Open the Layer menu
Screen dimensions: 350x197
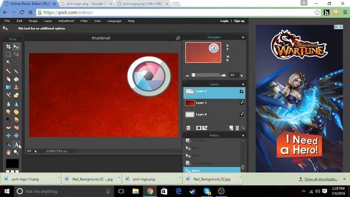[x=48, y=21]
